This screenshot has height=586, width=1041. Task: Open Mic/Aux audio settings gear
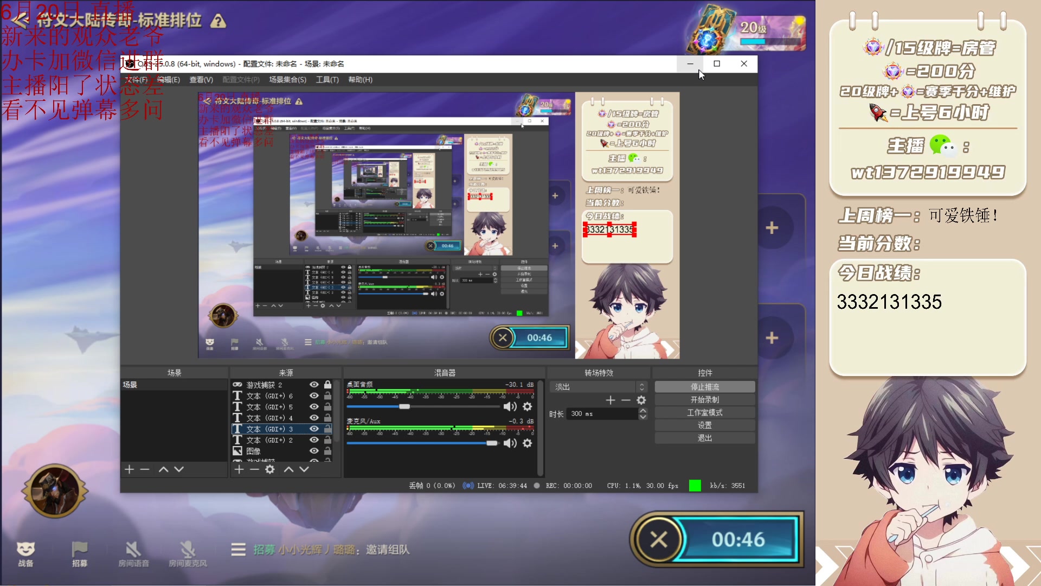point(527,443)
